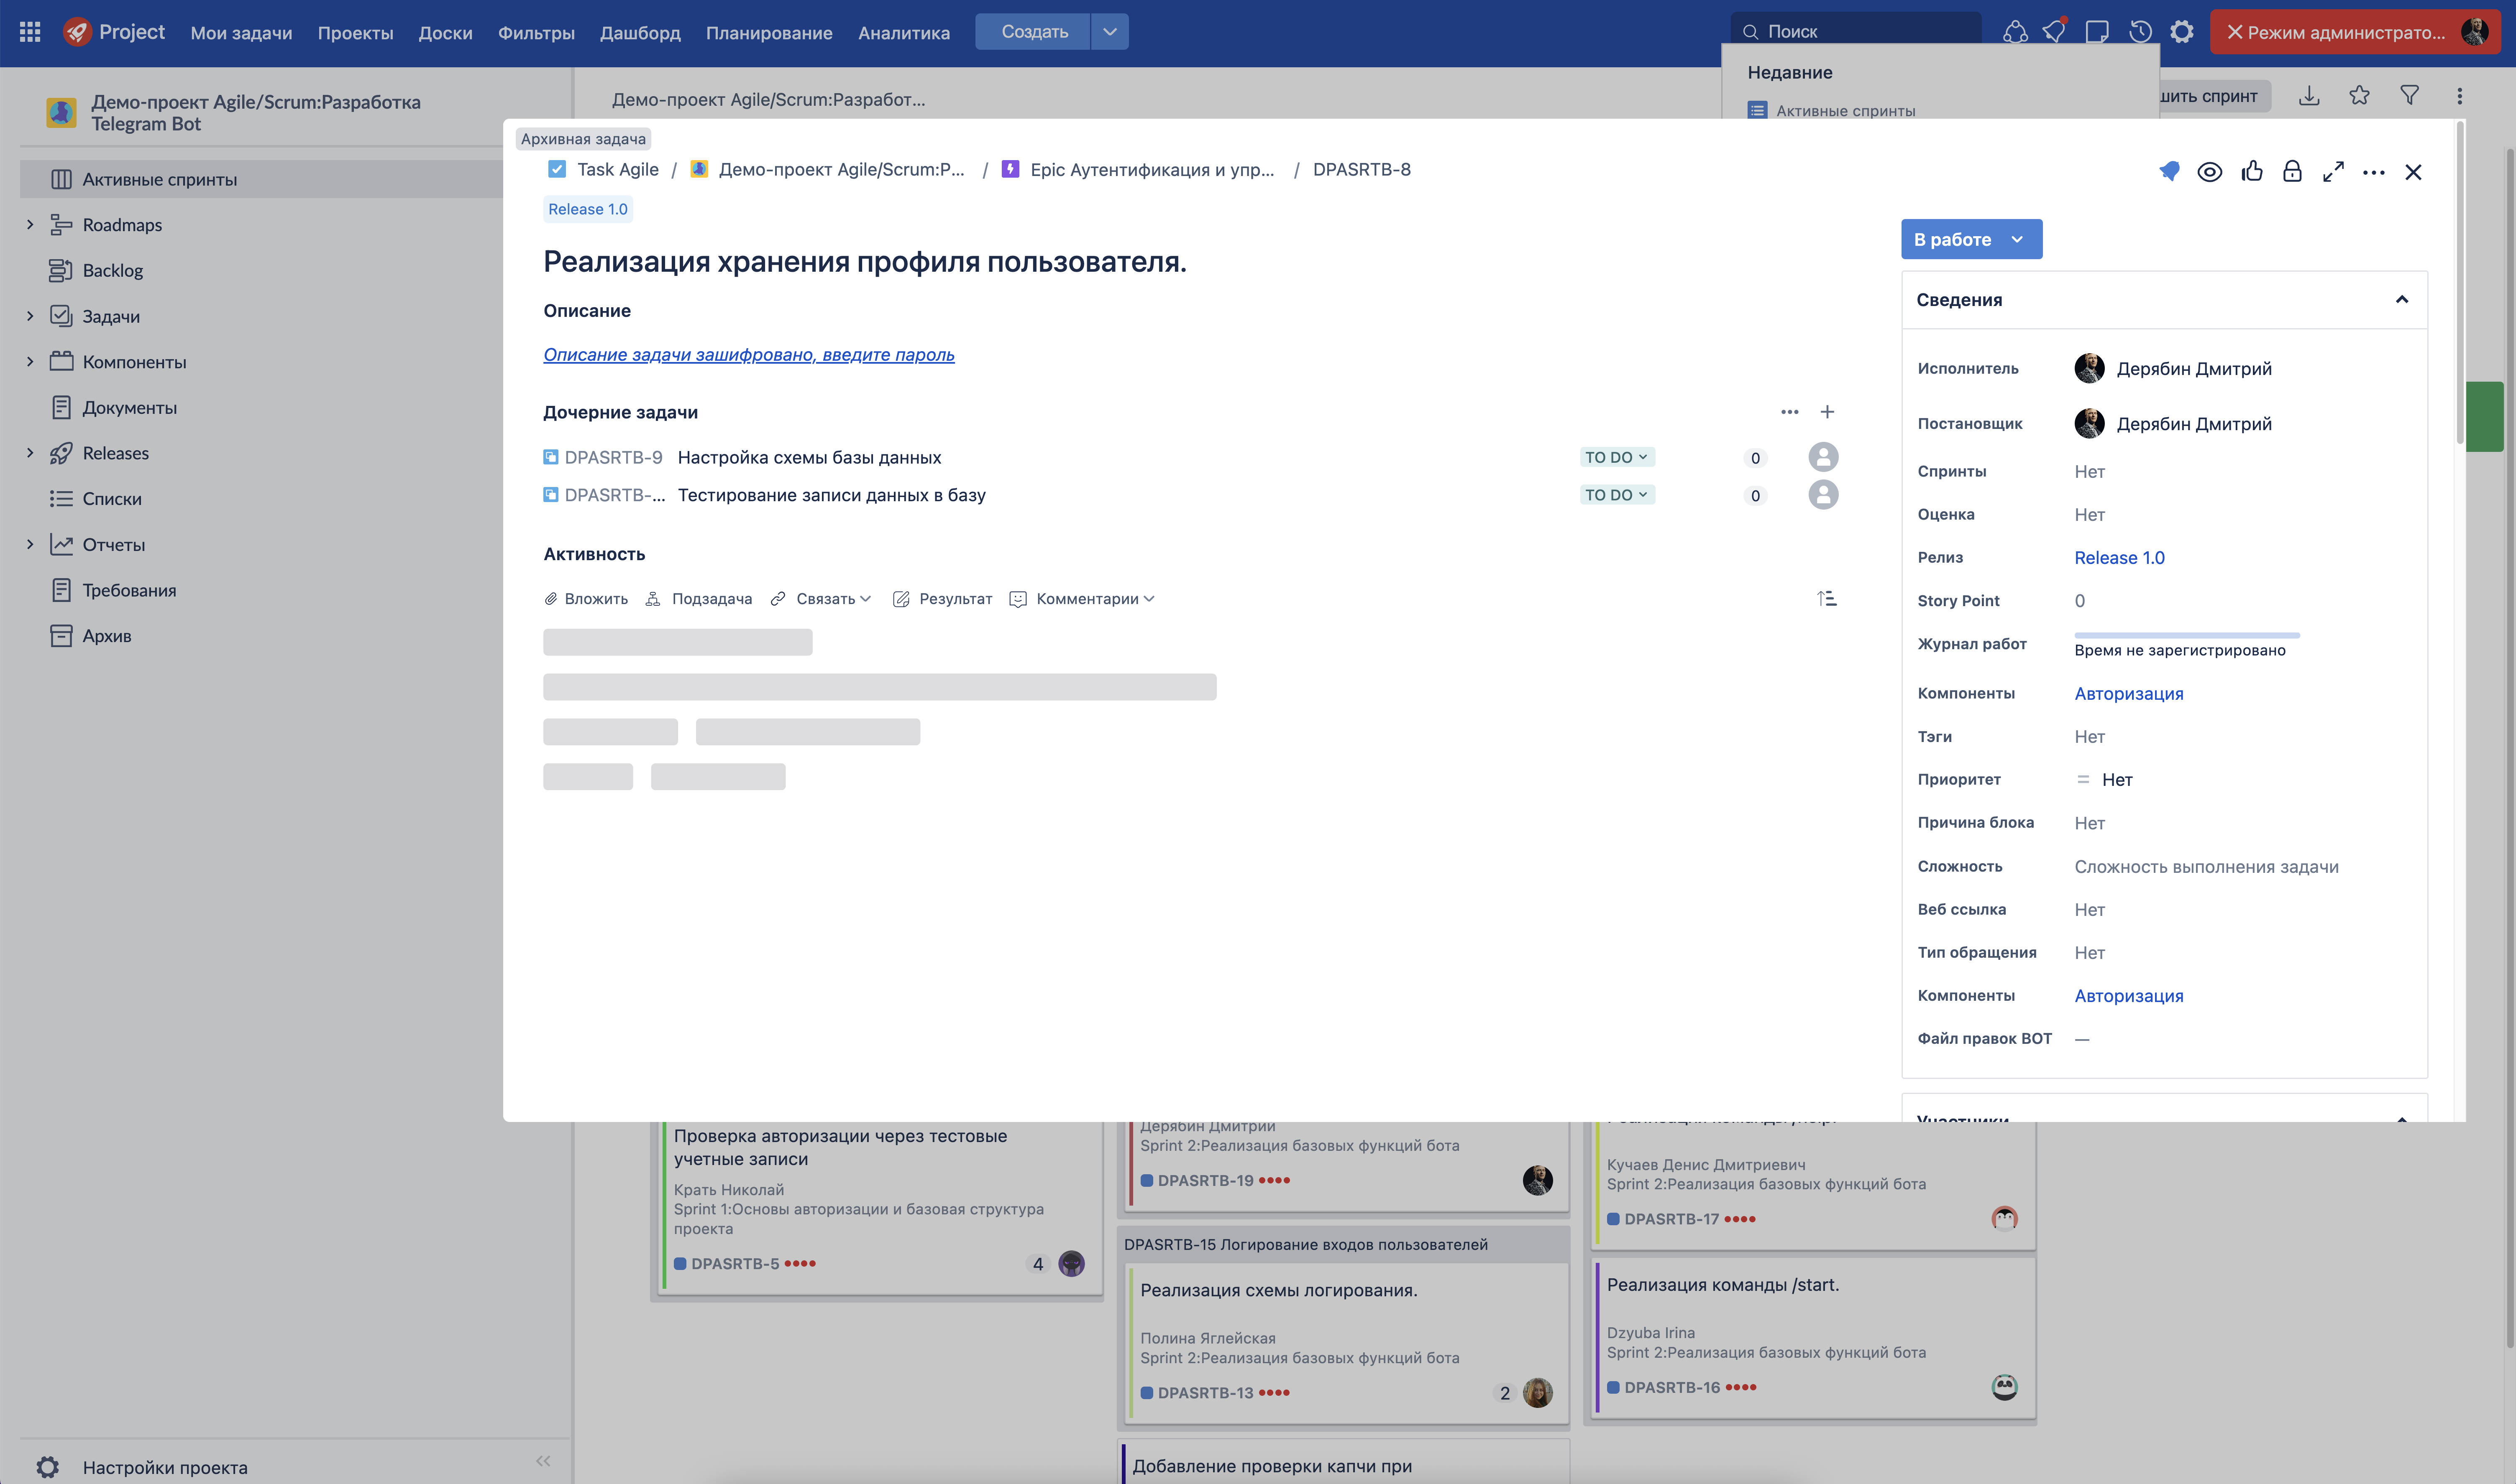
Task: Click the Вложить attach button
Action: click(586, 599)
